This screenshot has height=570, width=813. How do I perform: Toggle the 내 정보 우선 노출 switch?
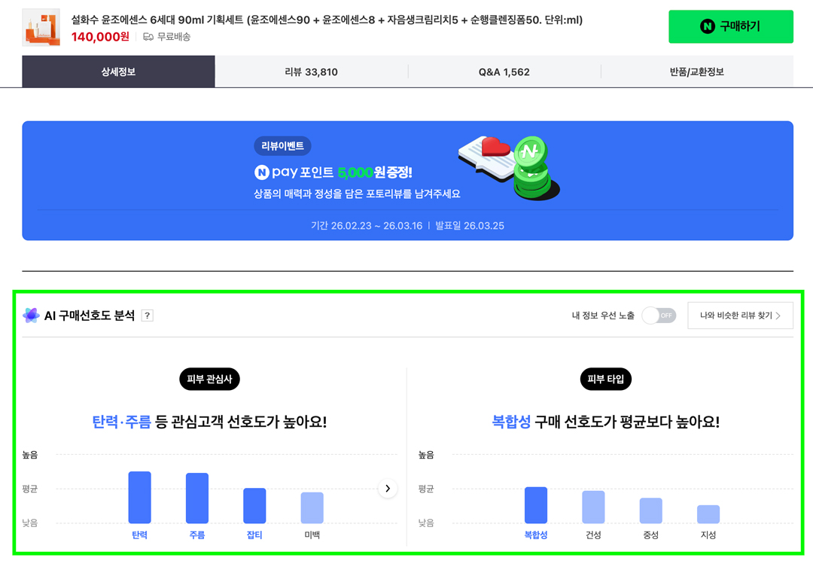coord(659,315)
